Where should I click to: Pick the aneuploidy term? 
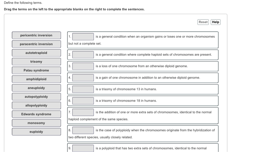coord(36,88)
